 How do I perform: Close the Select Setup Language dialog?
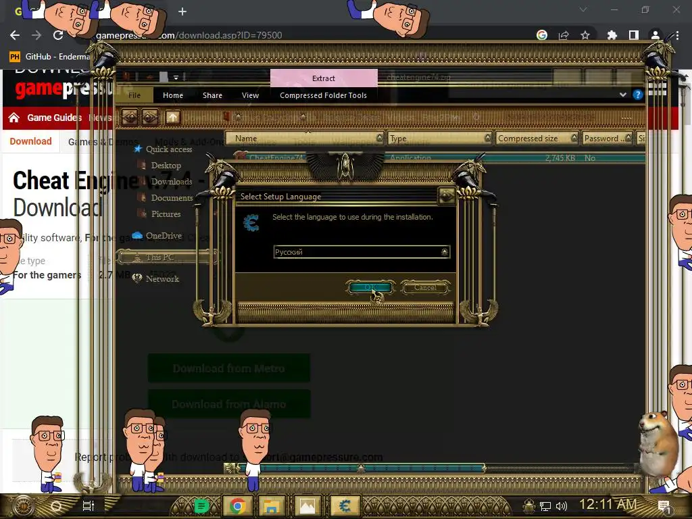coord(446,195)
